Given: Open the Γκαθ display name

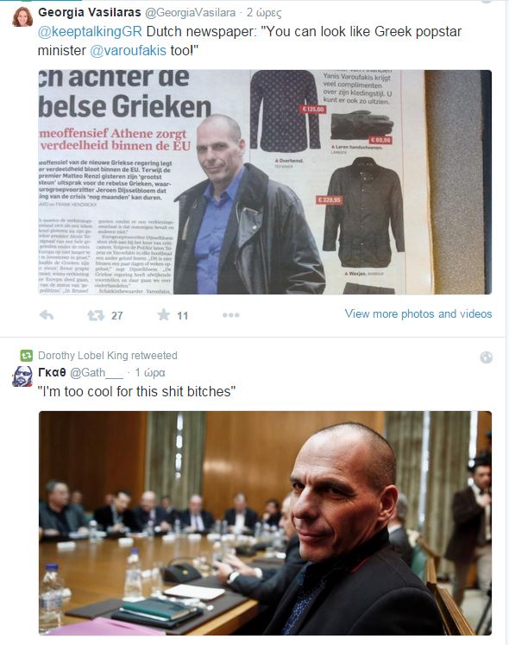Looking at the screenshot, I should [52, 372].
